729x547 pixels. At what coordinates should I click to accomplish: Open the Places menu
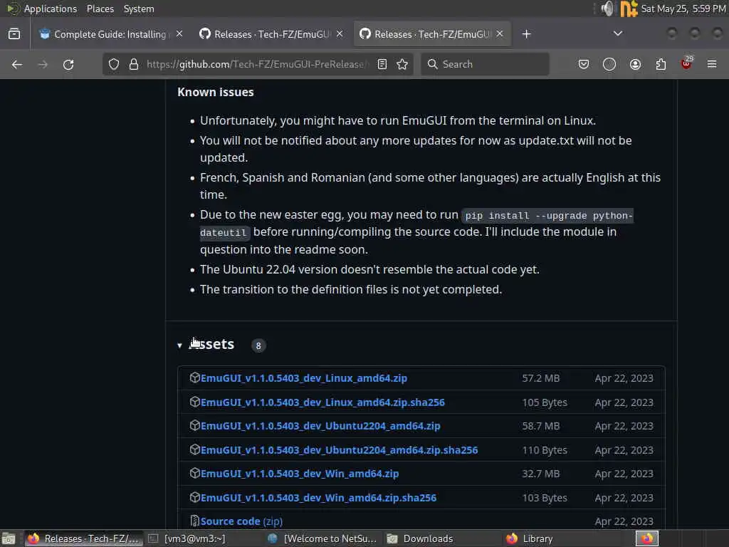(100, 9)
